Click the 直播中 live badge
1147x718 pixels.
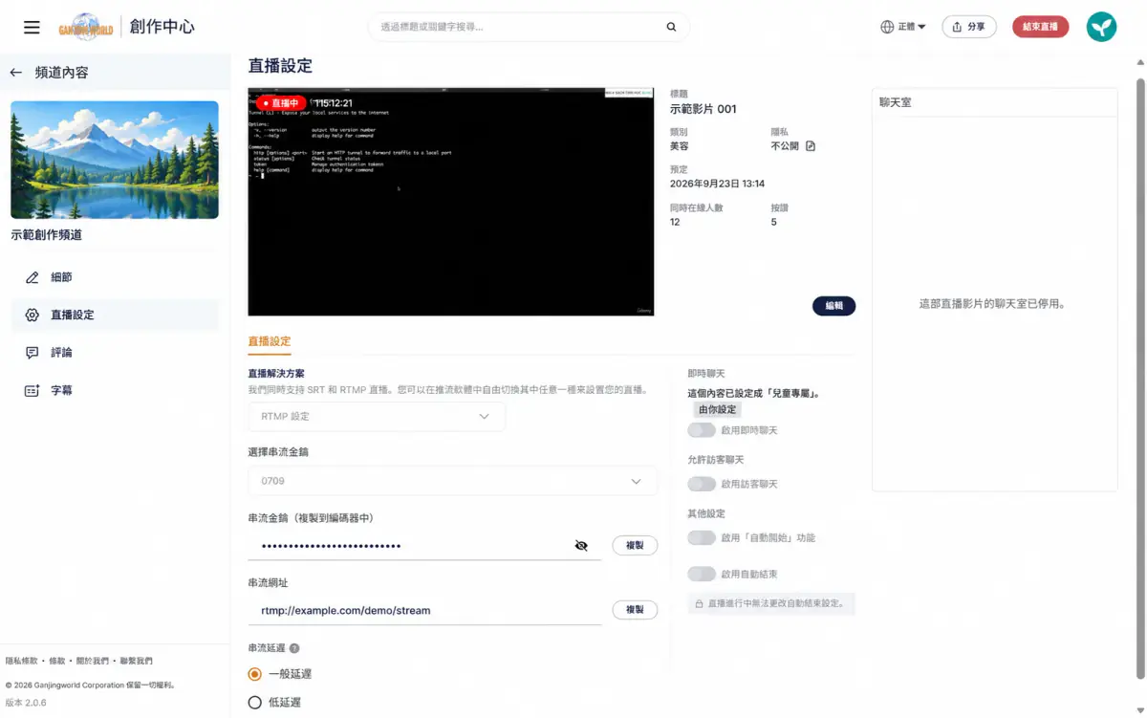tap(280, 103)
